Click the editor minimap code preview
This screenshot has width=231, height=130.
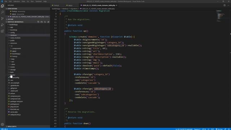coord(221,16)
